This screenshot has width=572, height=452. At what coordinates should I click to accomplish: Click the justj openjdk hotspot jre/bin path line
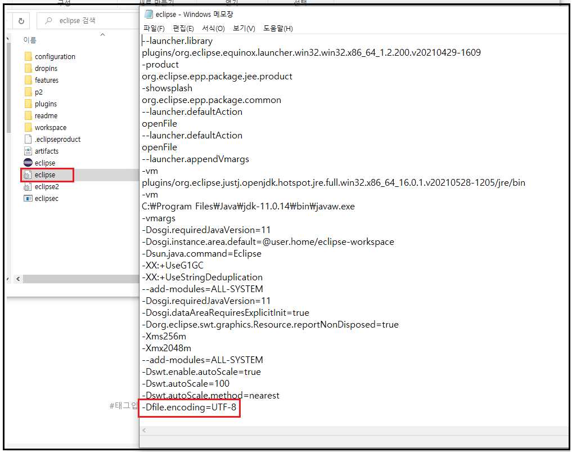point(334,182)
